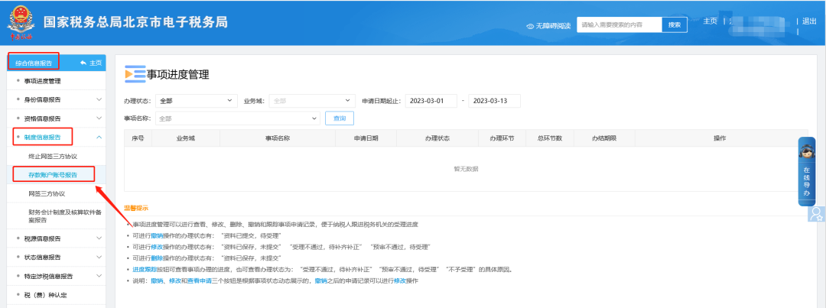Click the 查询 button

[x=340, y=118]
